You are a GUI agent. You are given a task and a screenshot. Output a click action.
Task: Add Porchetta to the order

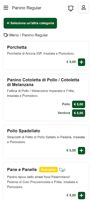pos(82,62)
